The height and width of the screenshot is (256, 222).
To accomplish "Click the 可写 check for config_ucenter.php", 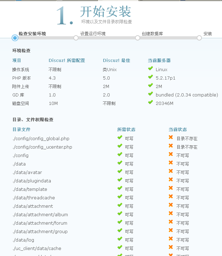I will click(x=120, y=146).
